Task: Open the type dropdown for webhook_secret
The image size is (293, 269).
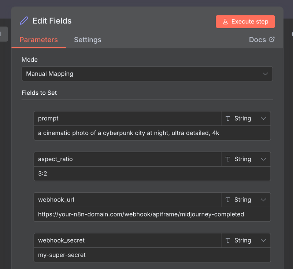Action: 263,240
